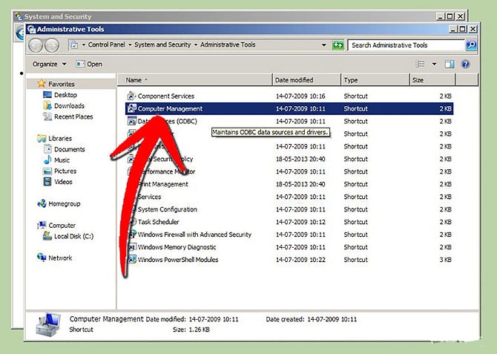Open the address bar history dropdown
The height and width of the screenshot is (354, 497).
(x=324, y=45)
